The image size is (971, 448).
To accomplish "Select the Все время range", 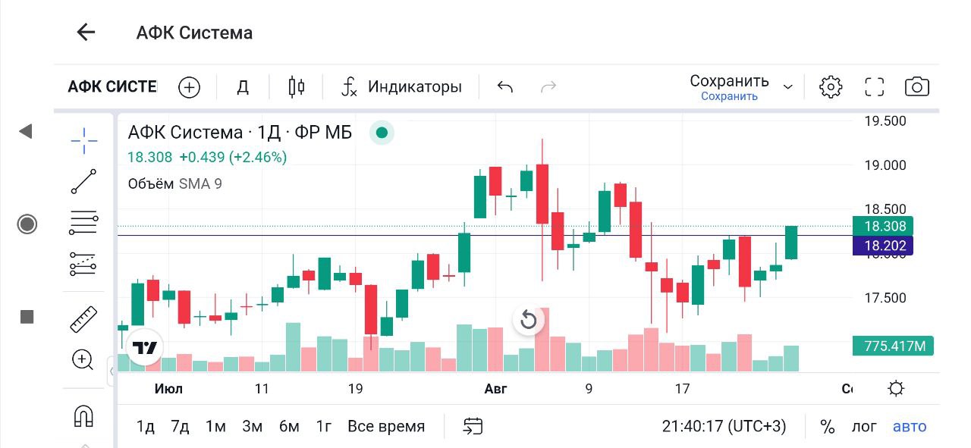I will 386,427.
